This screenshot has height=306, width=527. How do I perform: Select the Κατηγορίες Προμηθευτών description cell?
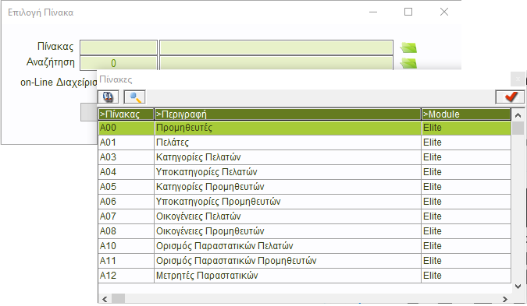tap(287, 187)
